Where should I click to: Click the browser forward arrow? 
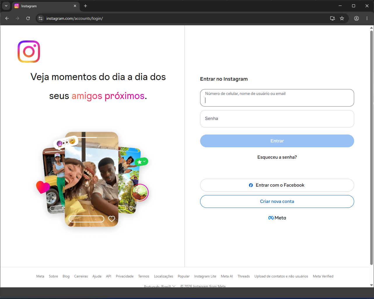coord(18,18)
